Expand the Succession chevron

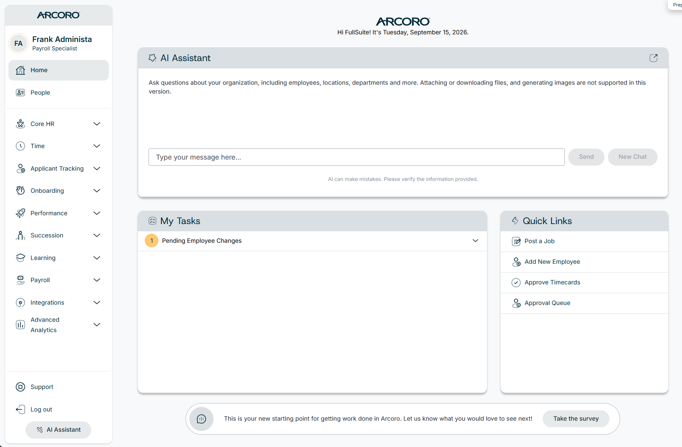tap(97, 236)
